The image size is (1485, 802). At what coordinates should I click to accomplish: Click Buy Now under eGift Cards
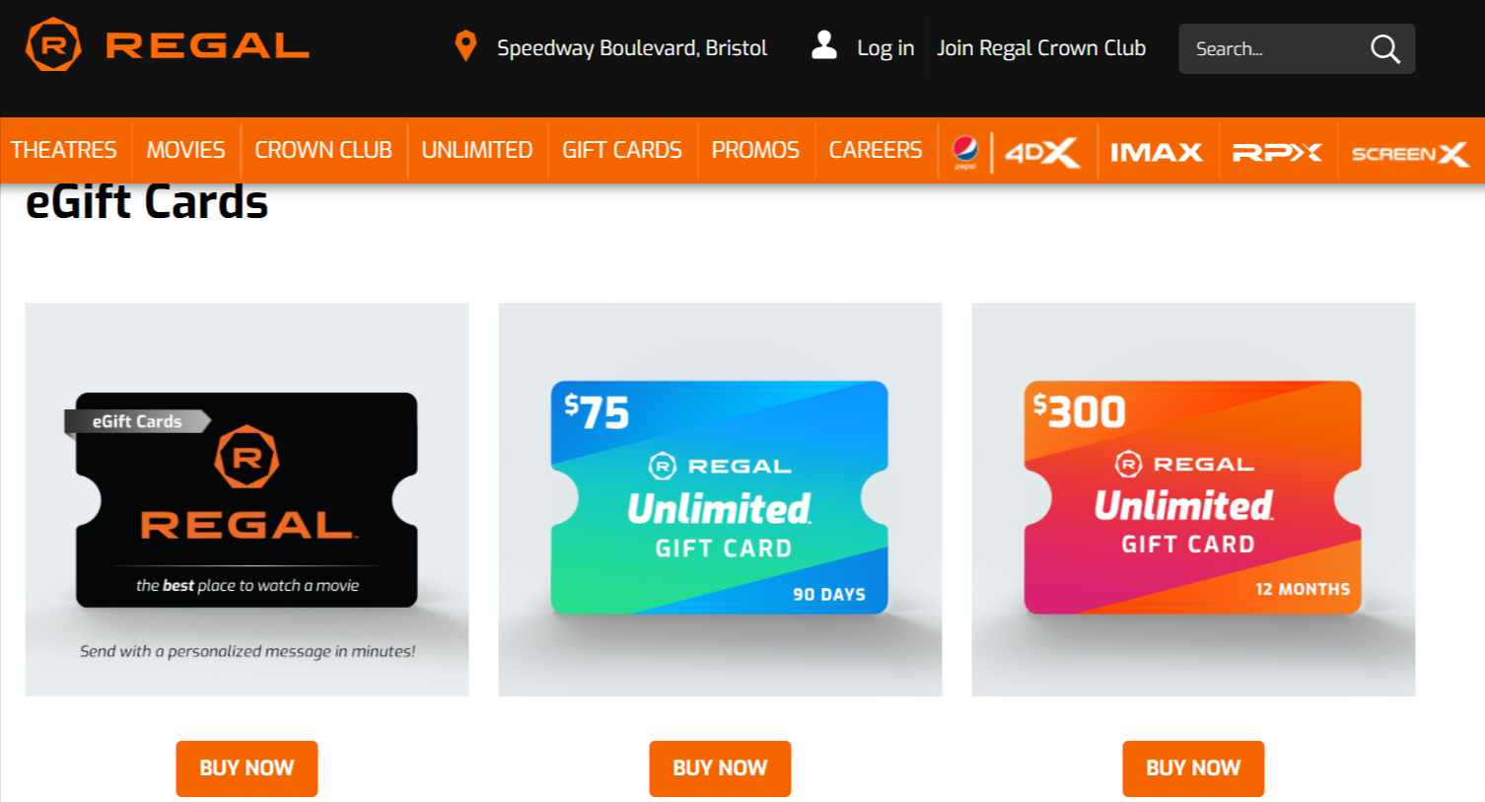click(247, 768)
